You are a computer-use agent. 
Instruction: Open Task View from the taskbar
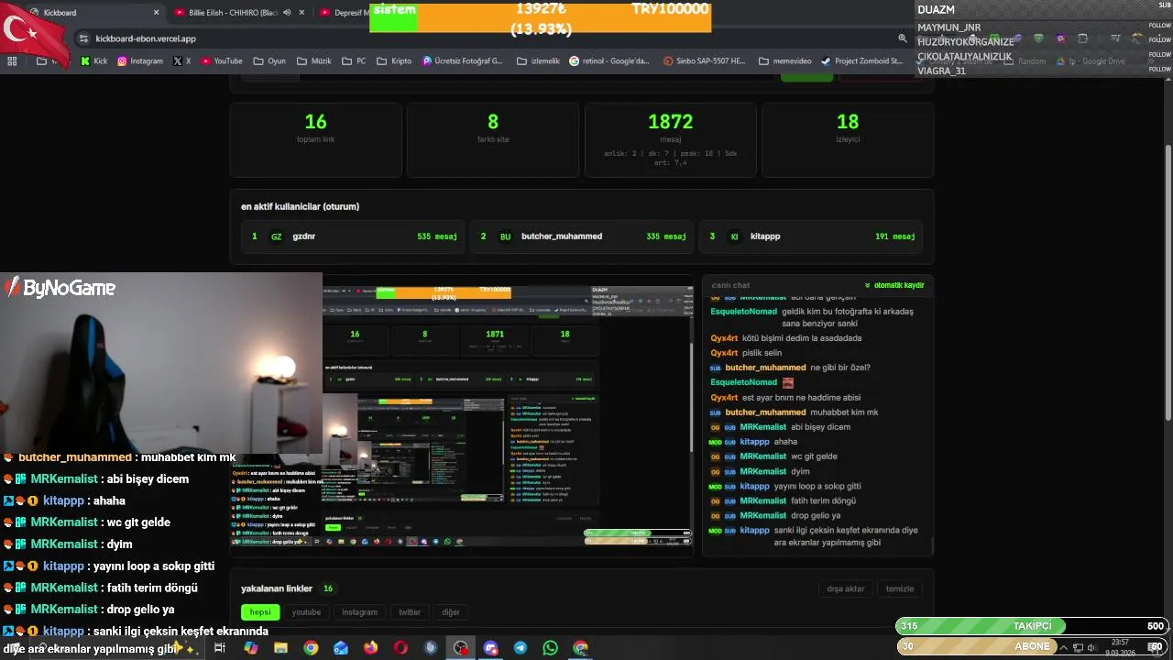[220, 648]
